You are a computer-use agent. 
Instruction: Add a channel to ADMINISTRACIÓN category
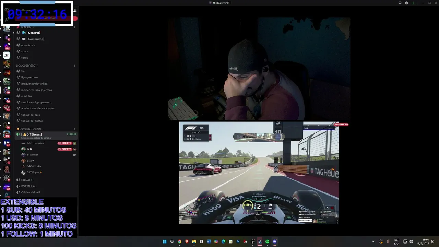(74, 129)
